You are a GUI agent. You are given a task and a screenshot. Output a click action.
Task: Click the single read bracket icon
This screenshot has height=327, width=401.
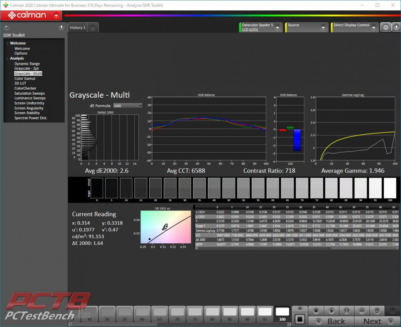(x=346, y=311)
